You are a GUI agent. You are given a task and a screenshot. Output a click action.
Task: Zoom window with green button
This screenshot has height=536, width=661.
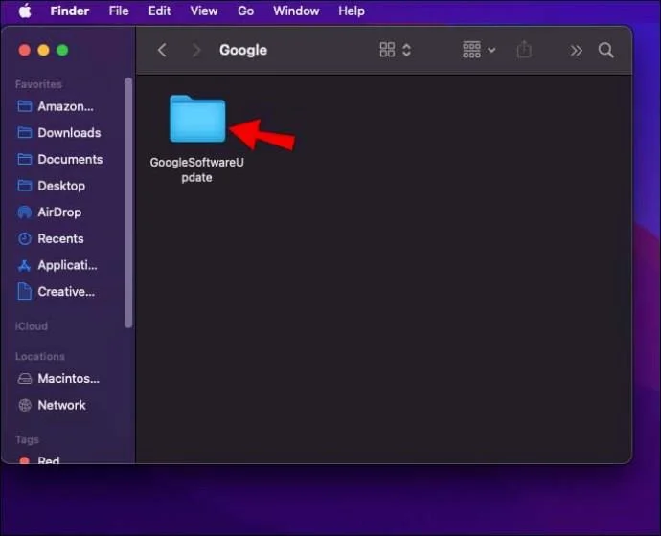62,51
